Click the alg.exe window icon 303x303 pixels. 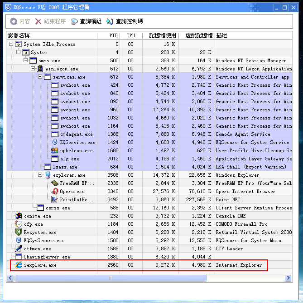pyautogui.click(x=55, y=159)
